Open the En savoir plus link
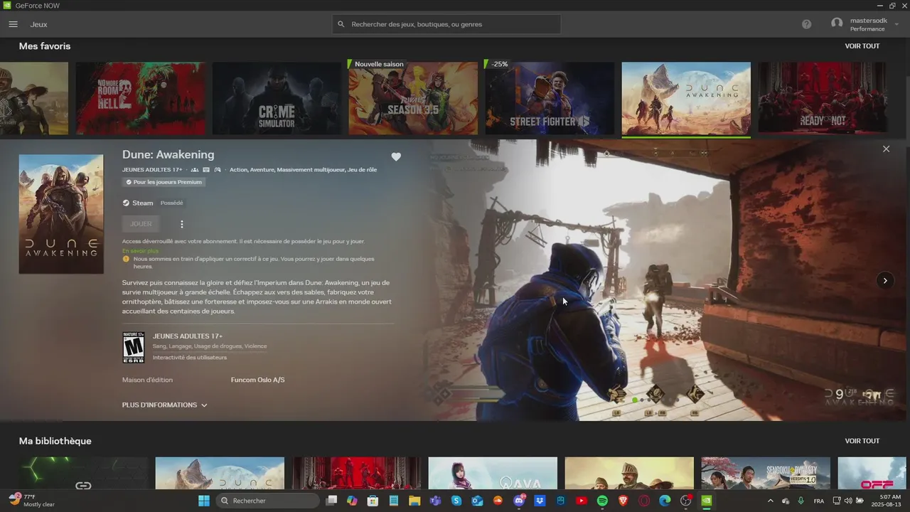 coord(140,251)
